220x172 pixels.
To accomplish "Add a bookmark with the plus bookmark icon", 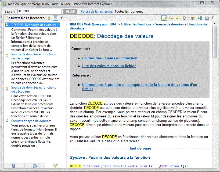I will click(x=200, y=18).
